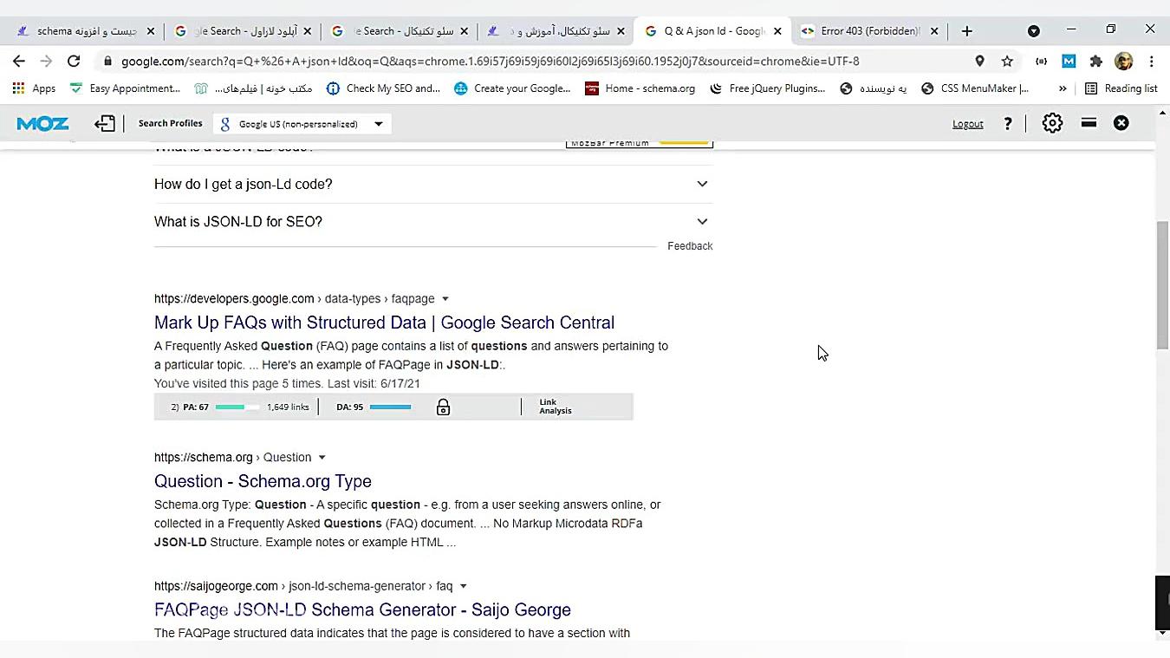Switch to the 'Search - سئو تکنیکال' tab
Image resolution: width=1170 pixels, height=658 pixels.
pos(399,31)
